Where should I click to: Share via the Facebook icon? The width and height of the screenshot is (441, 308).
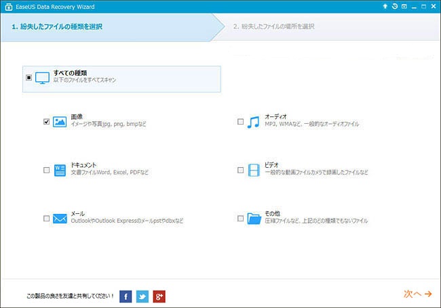click(x=126, y=296)
